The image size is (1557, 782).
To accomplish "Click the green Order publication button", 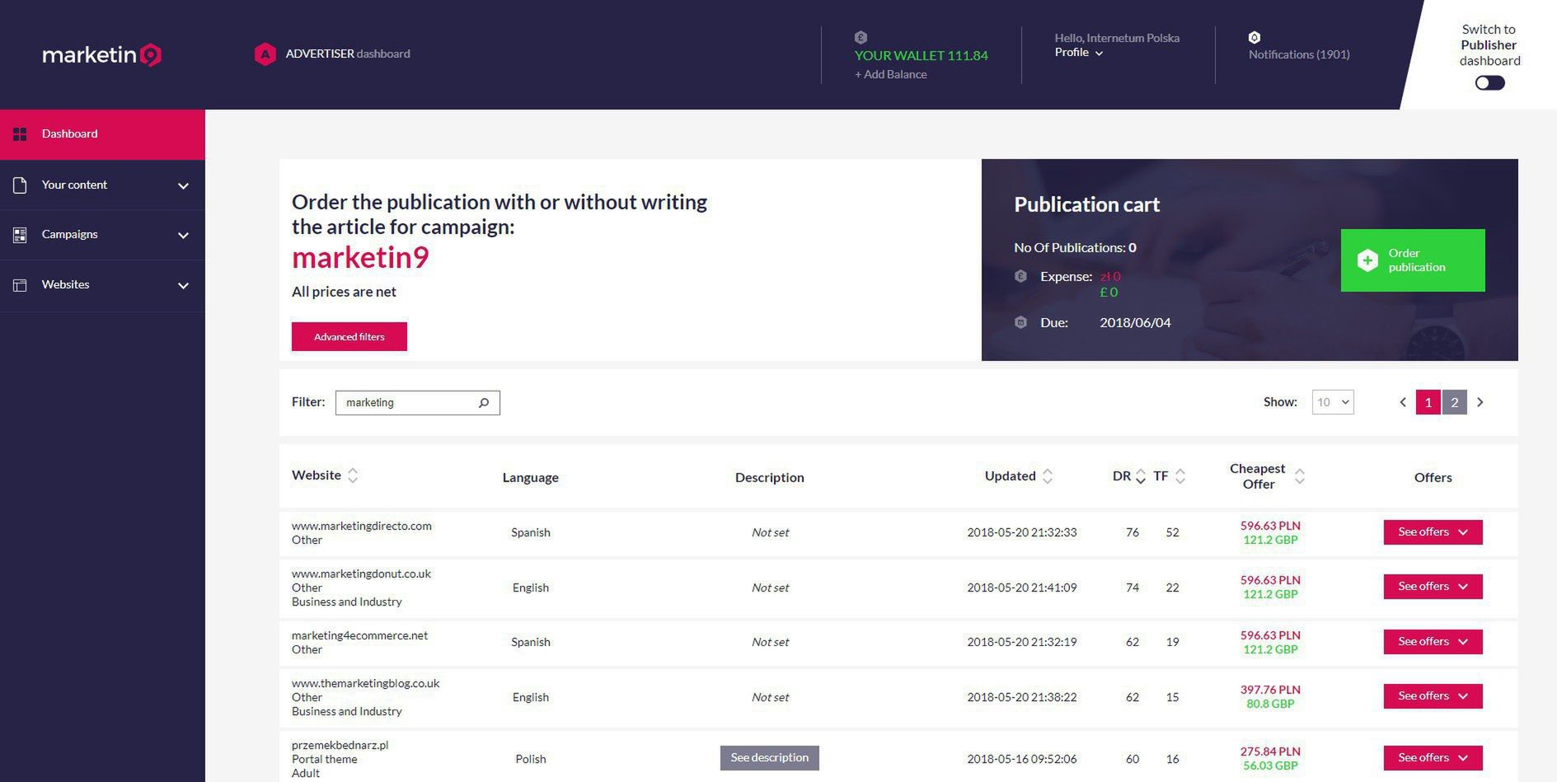I will (1412, 260).
